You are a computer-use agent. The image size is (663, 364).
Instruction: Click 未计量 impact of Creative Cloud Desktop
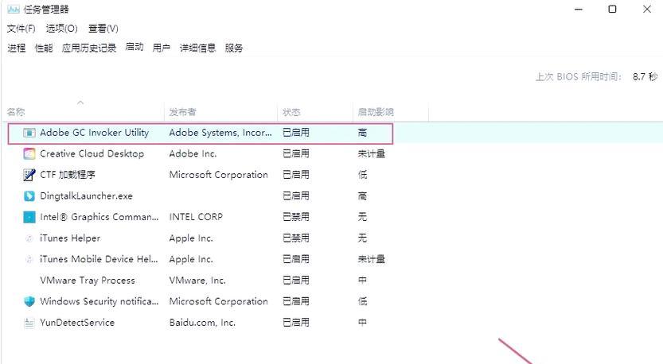point(371,153)
